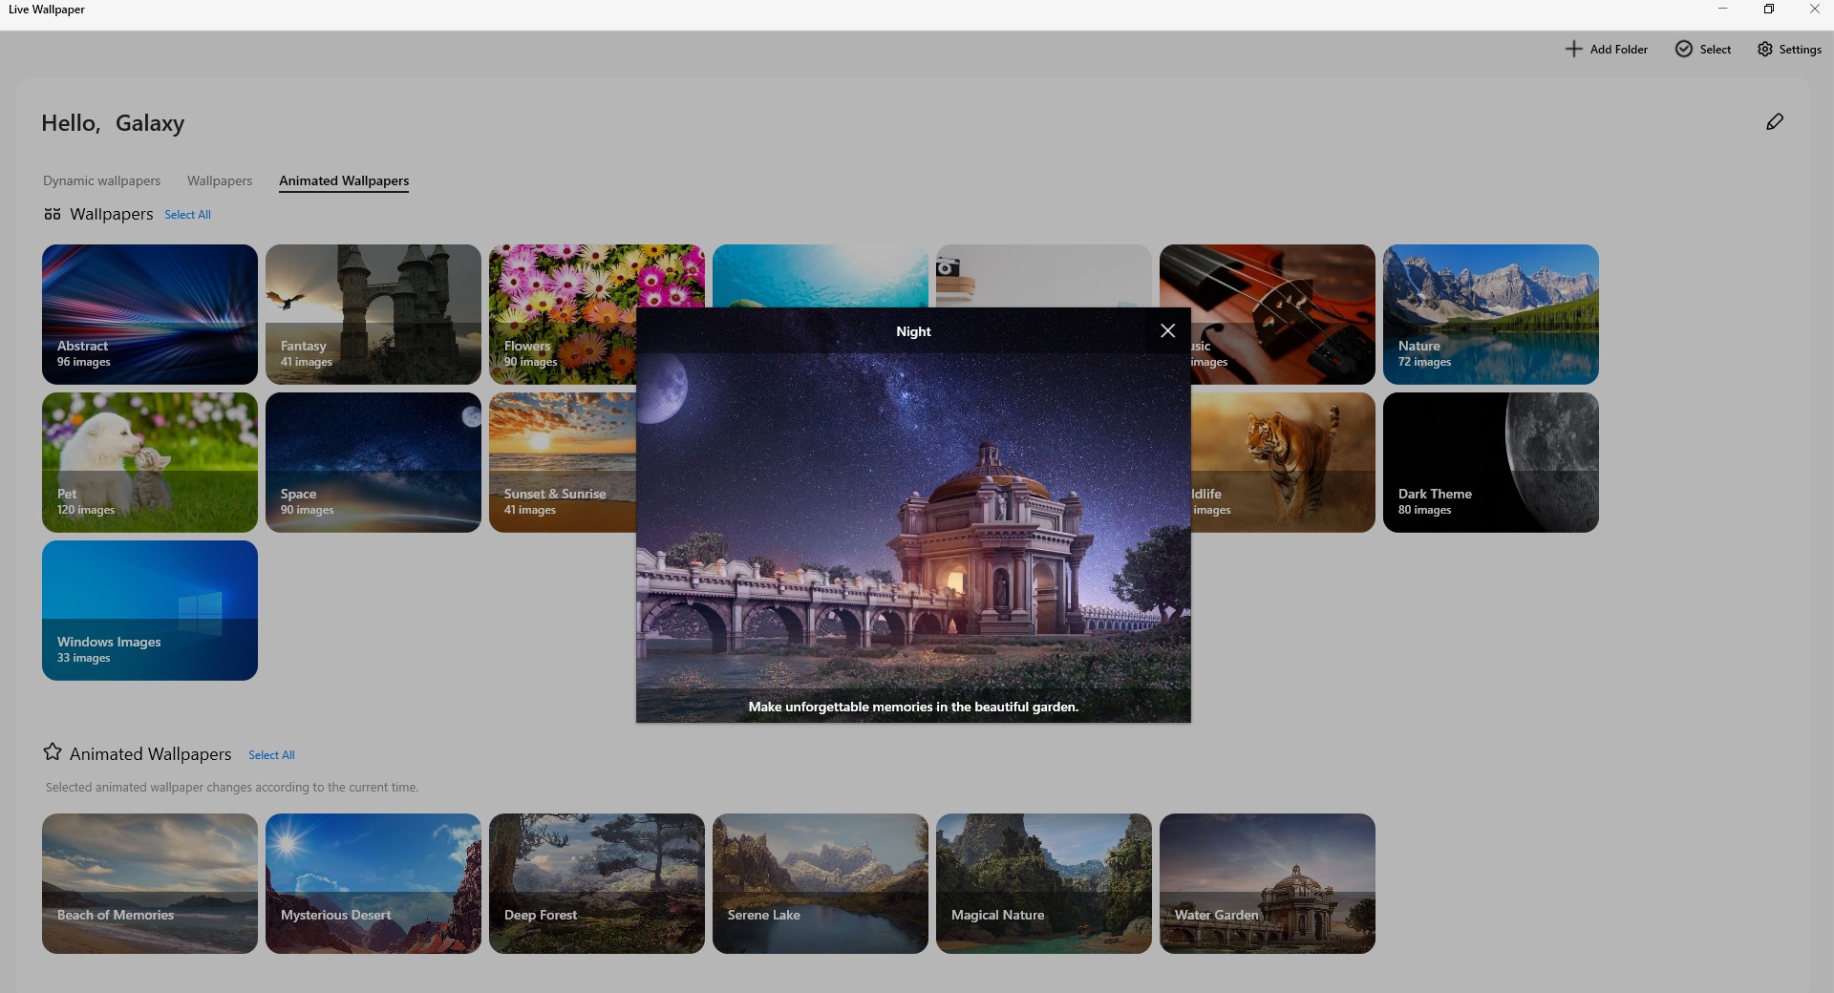Click the Add Folder icon
The width and height of the screenshot is (1834, 993).
click(x=1573, y=49)
